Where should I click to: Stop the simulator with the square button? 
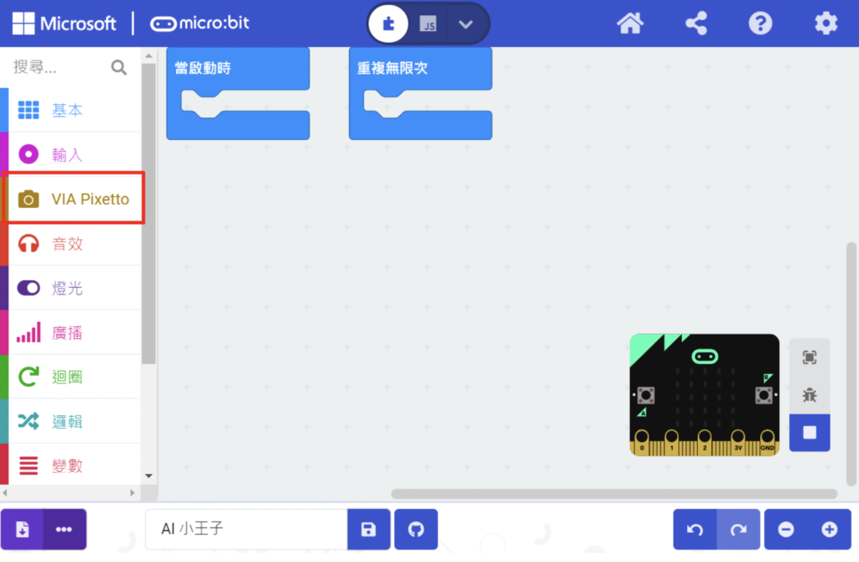coord(809,433)
